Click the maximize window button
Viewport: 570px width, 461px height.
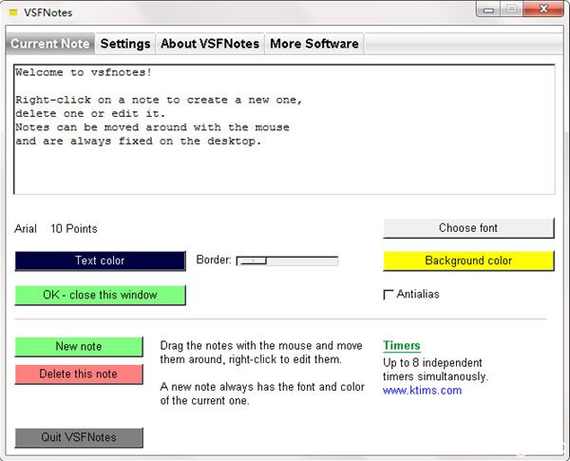[512, 10]
